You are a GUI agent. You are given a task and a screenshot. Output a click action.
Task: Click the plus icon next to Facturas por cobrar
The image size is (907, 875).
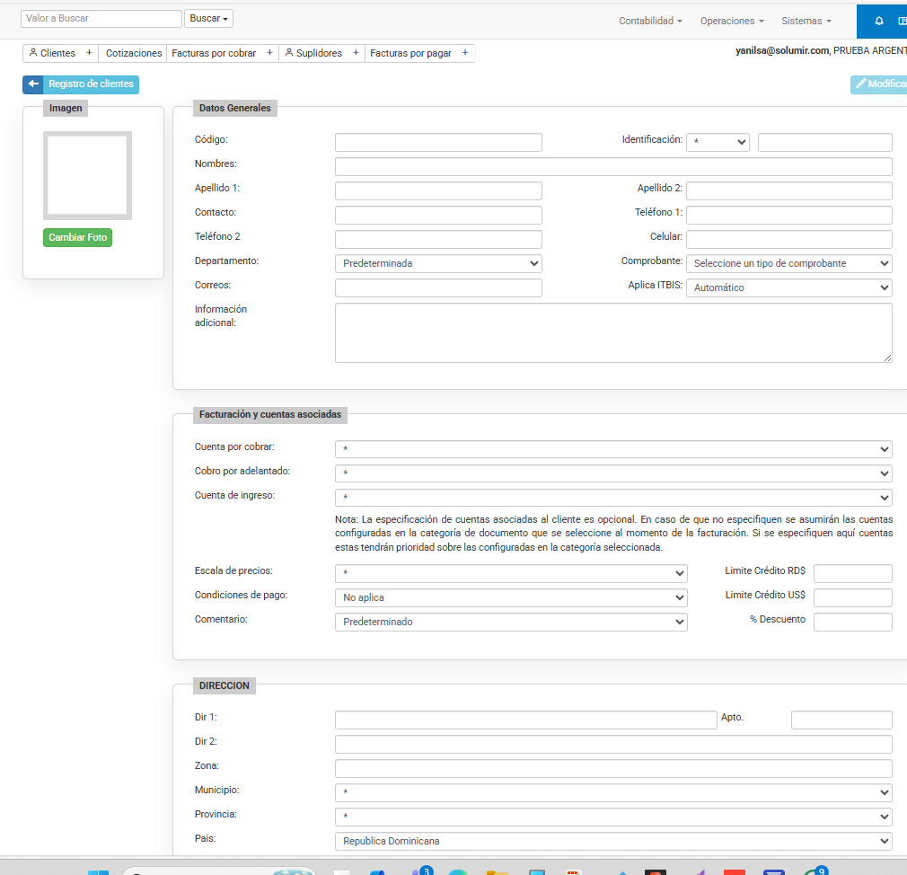click(269, 53)
